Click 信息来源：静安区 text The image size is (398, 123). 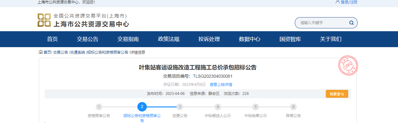tap(204, 94)
